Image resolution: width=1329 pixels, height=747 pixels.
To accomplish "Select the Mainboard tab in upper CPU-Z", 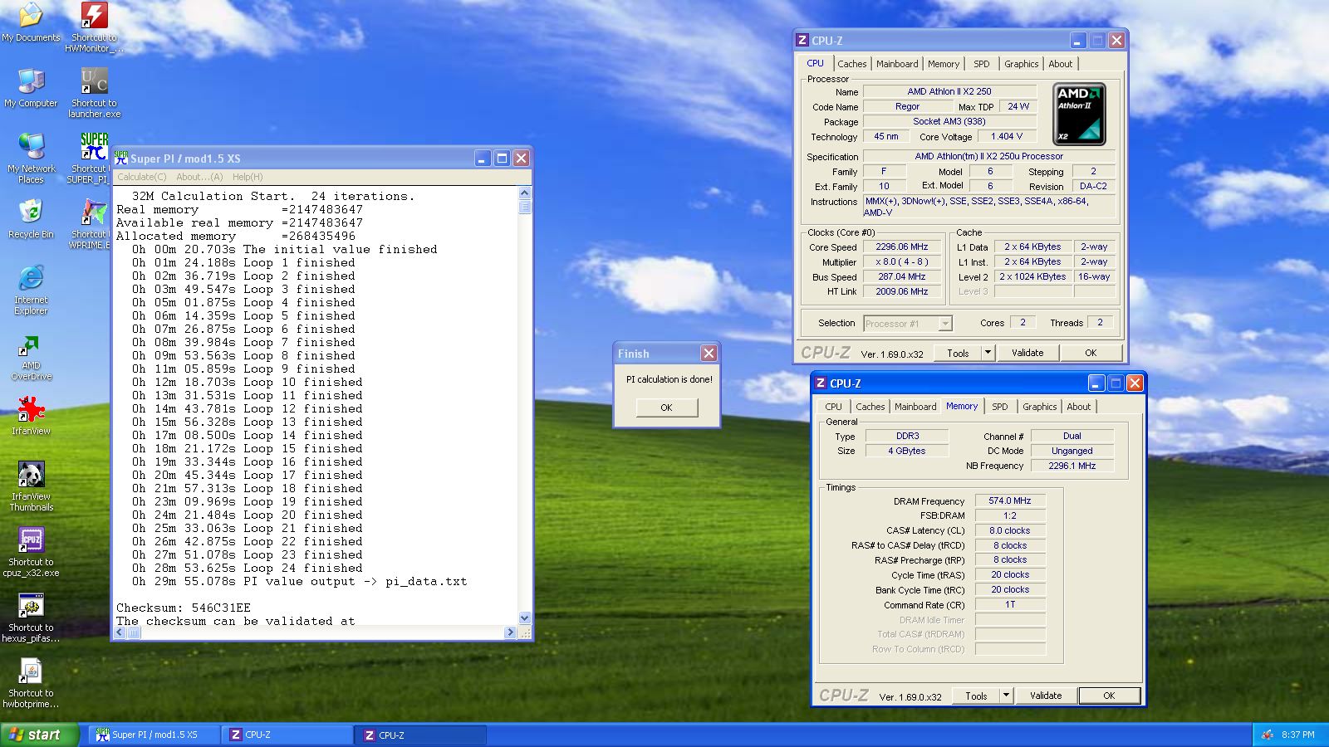I will coord(897,64).
